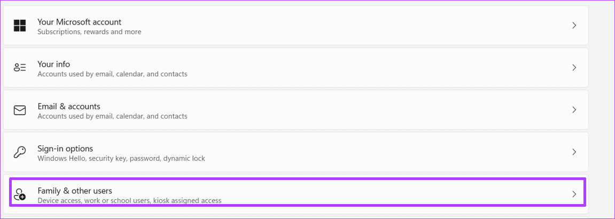Click the Your info person-list icon
This screenshot has width=615, height=219.
pyautogui.click(x=20, y=68)
